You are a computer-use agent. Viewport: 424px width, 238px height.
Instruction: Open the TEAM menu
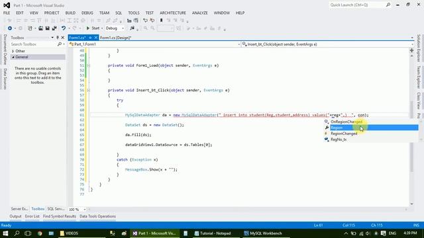(x=104, y=13)
